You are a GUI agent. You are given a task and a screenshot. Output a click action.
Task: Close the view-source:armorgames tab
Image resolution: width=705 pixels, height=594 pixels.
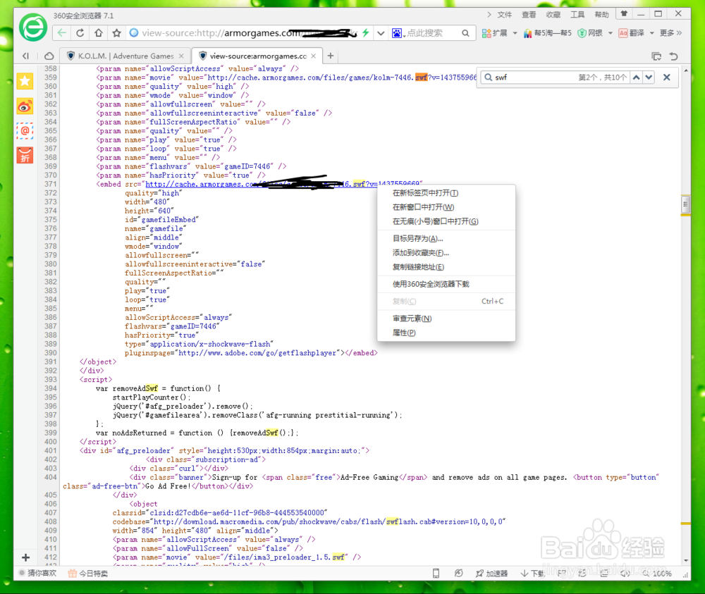314,56
